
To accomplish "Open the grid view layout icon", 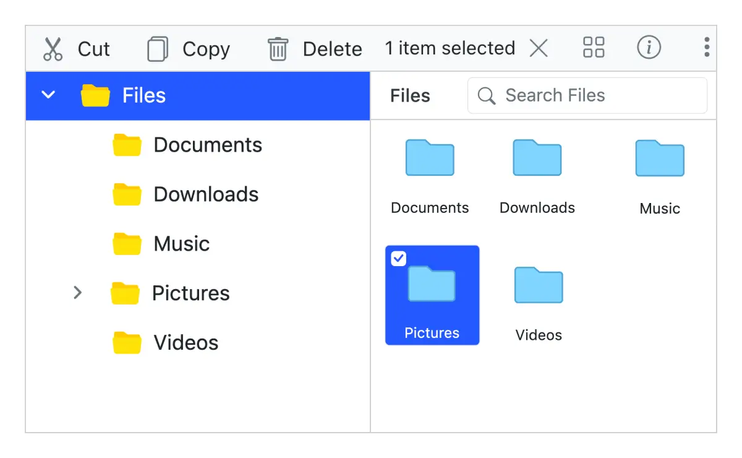I will point(593,47).
